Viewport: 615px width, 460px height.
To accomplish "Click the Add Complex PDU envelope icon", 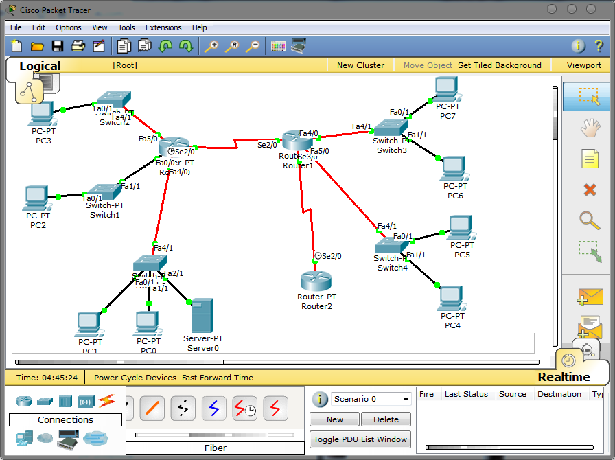I will (x=590, y=327).
